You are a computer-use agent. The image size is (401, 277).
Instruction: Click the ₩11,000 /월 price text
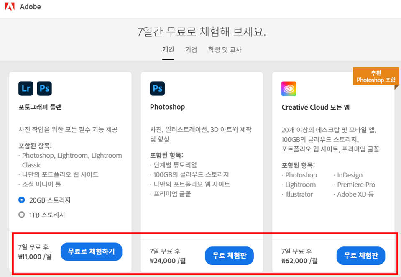coord(35,257)
